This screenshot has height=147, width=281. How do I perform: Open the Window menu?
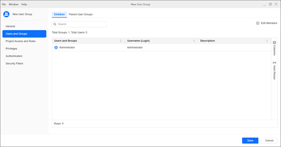(x=14, y=4)
